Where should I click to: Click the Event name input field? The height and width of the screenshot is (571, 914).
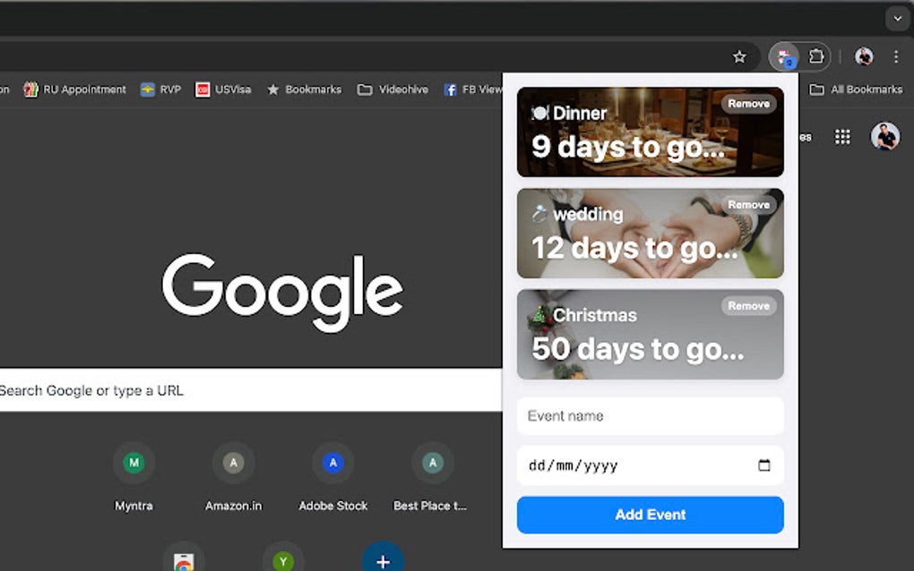[x=650, y=415]
